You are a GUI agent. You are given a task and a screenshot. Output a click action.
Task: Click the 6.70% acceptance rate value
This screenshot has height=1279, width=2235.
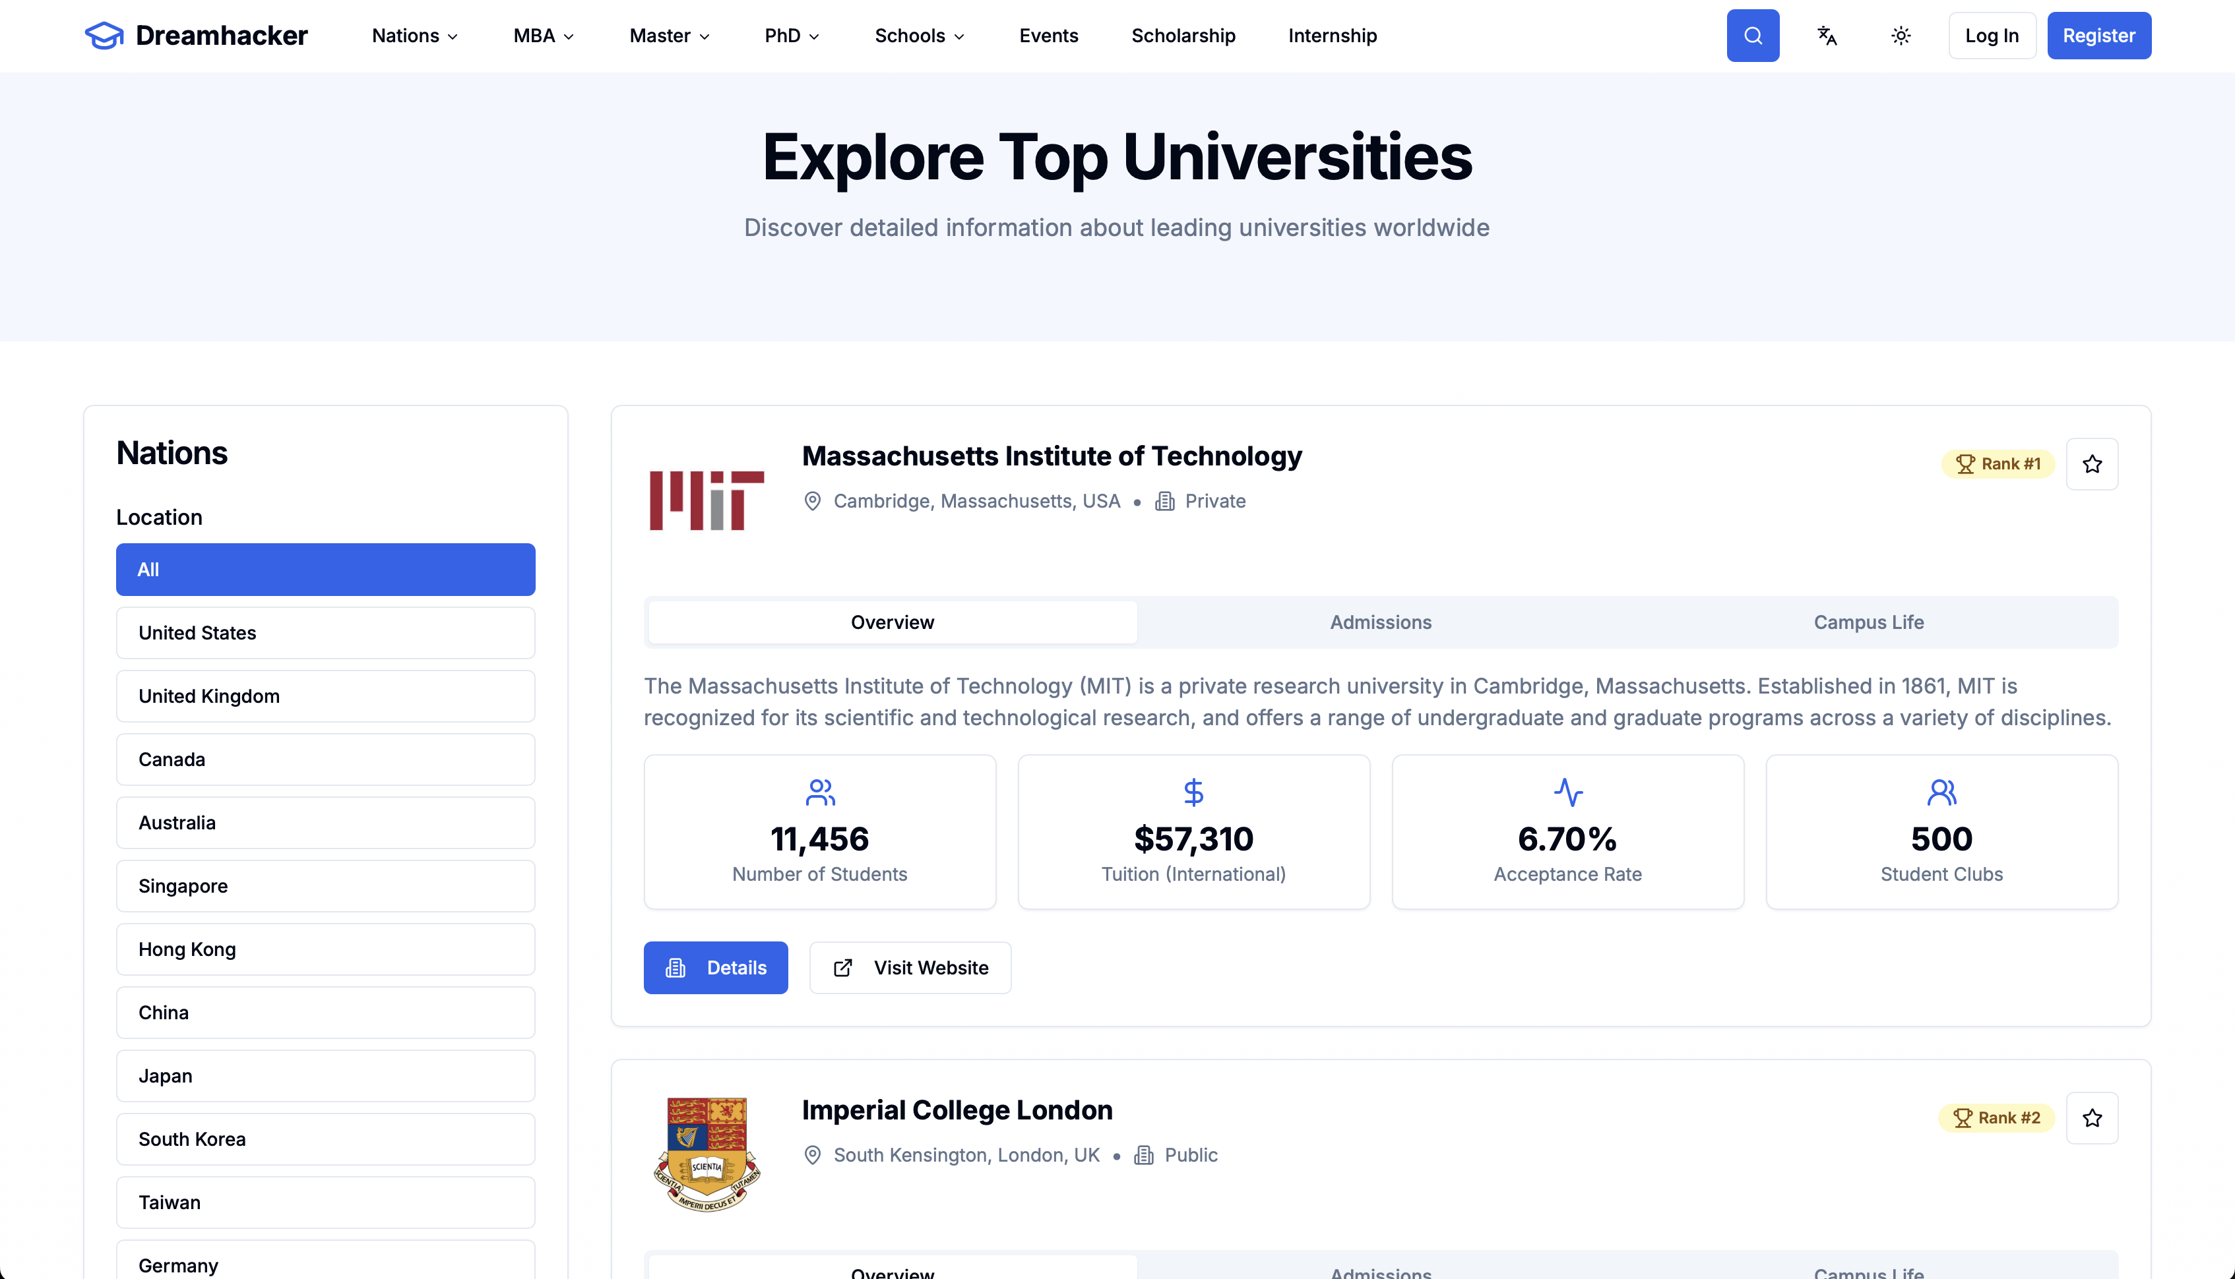pos(1567,839)
